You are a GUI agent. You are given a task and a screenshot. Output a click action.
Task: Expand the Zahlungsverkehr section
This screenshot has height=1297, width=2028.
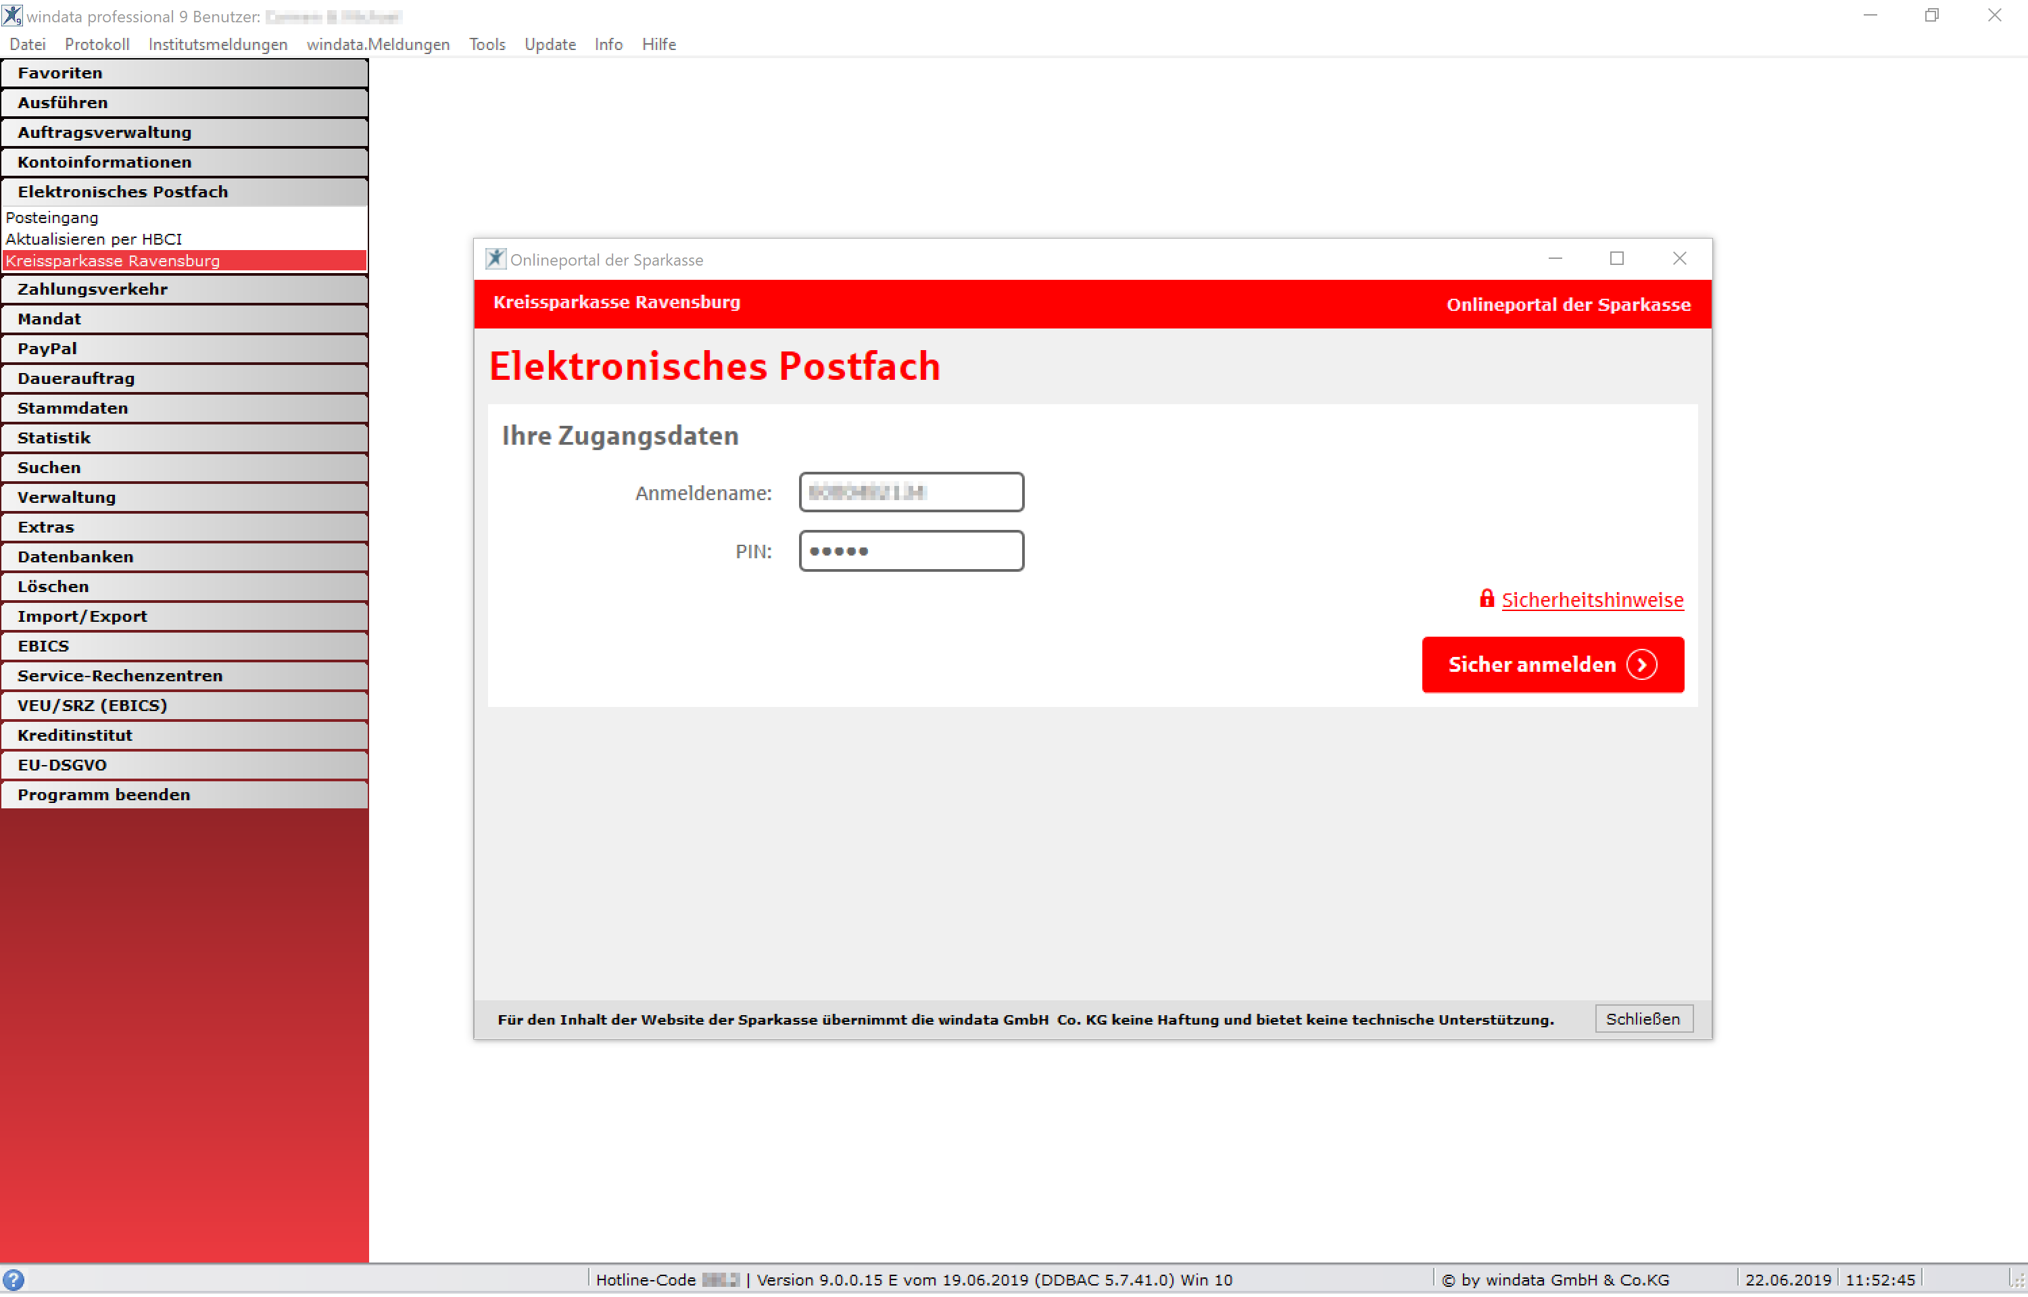pyautogui.click(x=185, y=289)
